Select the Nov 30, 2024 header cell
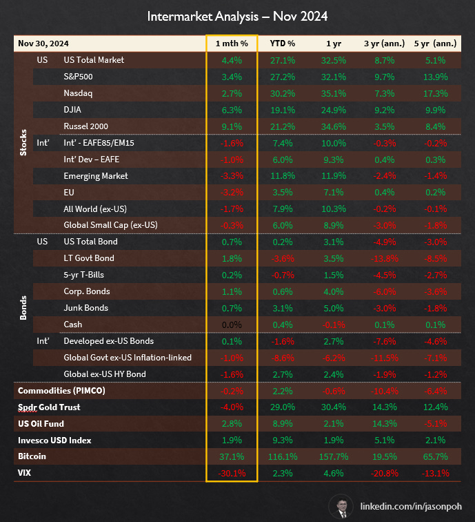475x522 pixels. pyautogui.click(x=43, y=43)
